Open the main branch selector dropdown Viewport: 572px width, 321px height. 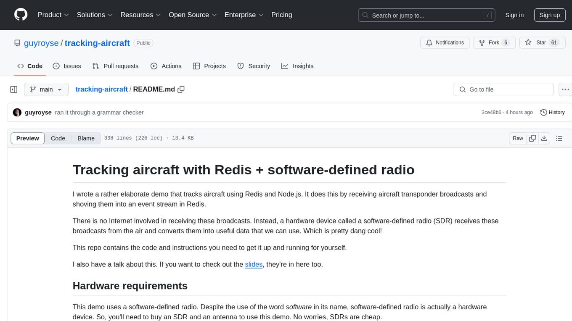coord(46,89)
